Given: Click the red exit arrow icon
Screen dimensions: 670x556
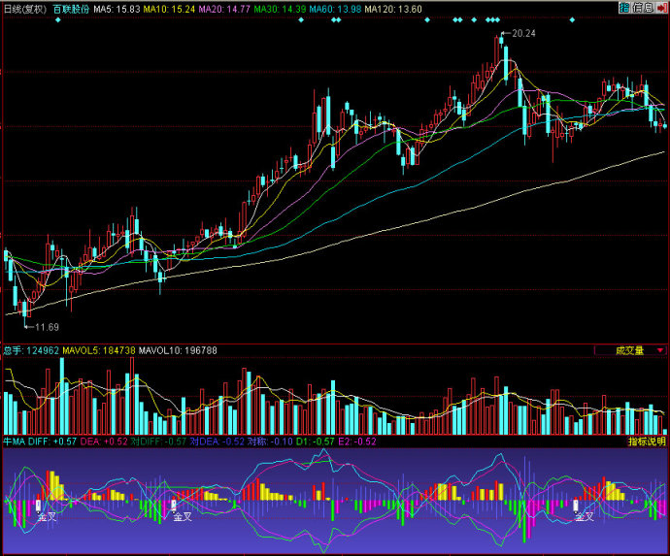Looking at the screenshot, I should point(661,7).
